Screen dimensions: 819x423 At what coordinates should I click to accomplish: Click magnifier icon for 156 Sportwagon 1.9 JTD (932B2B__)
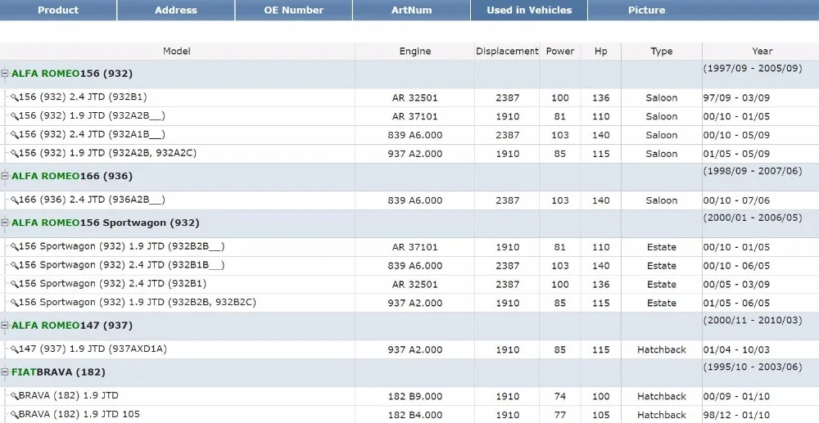[14, 247]
